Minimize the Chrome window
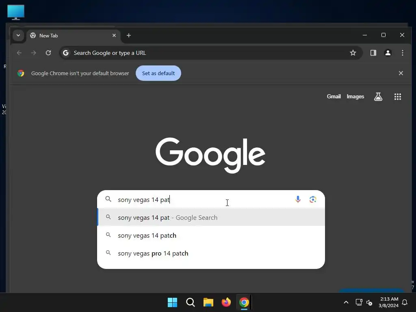 365,35
